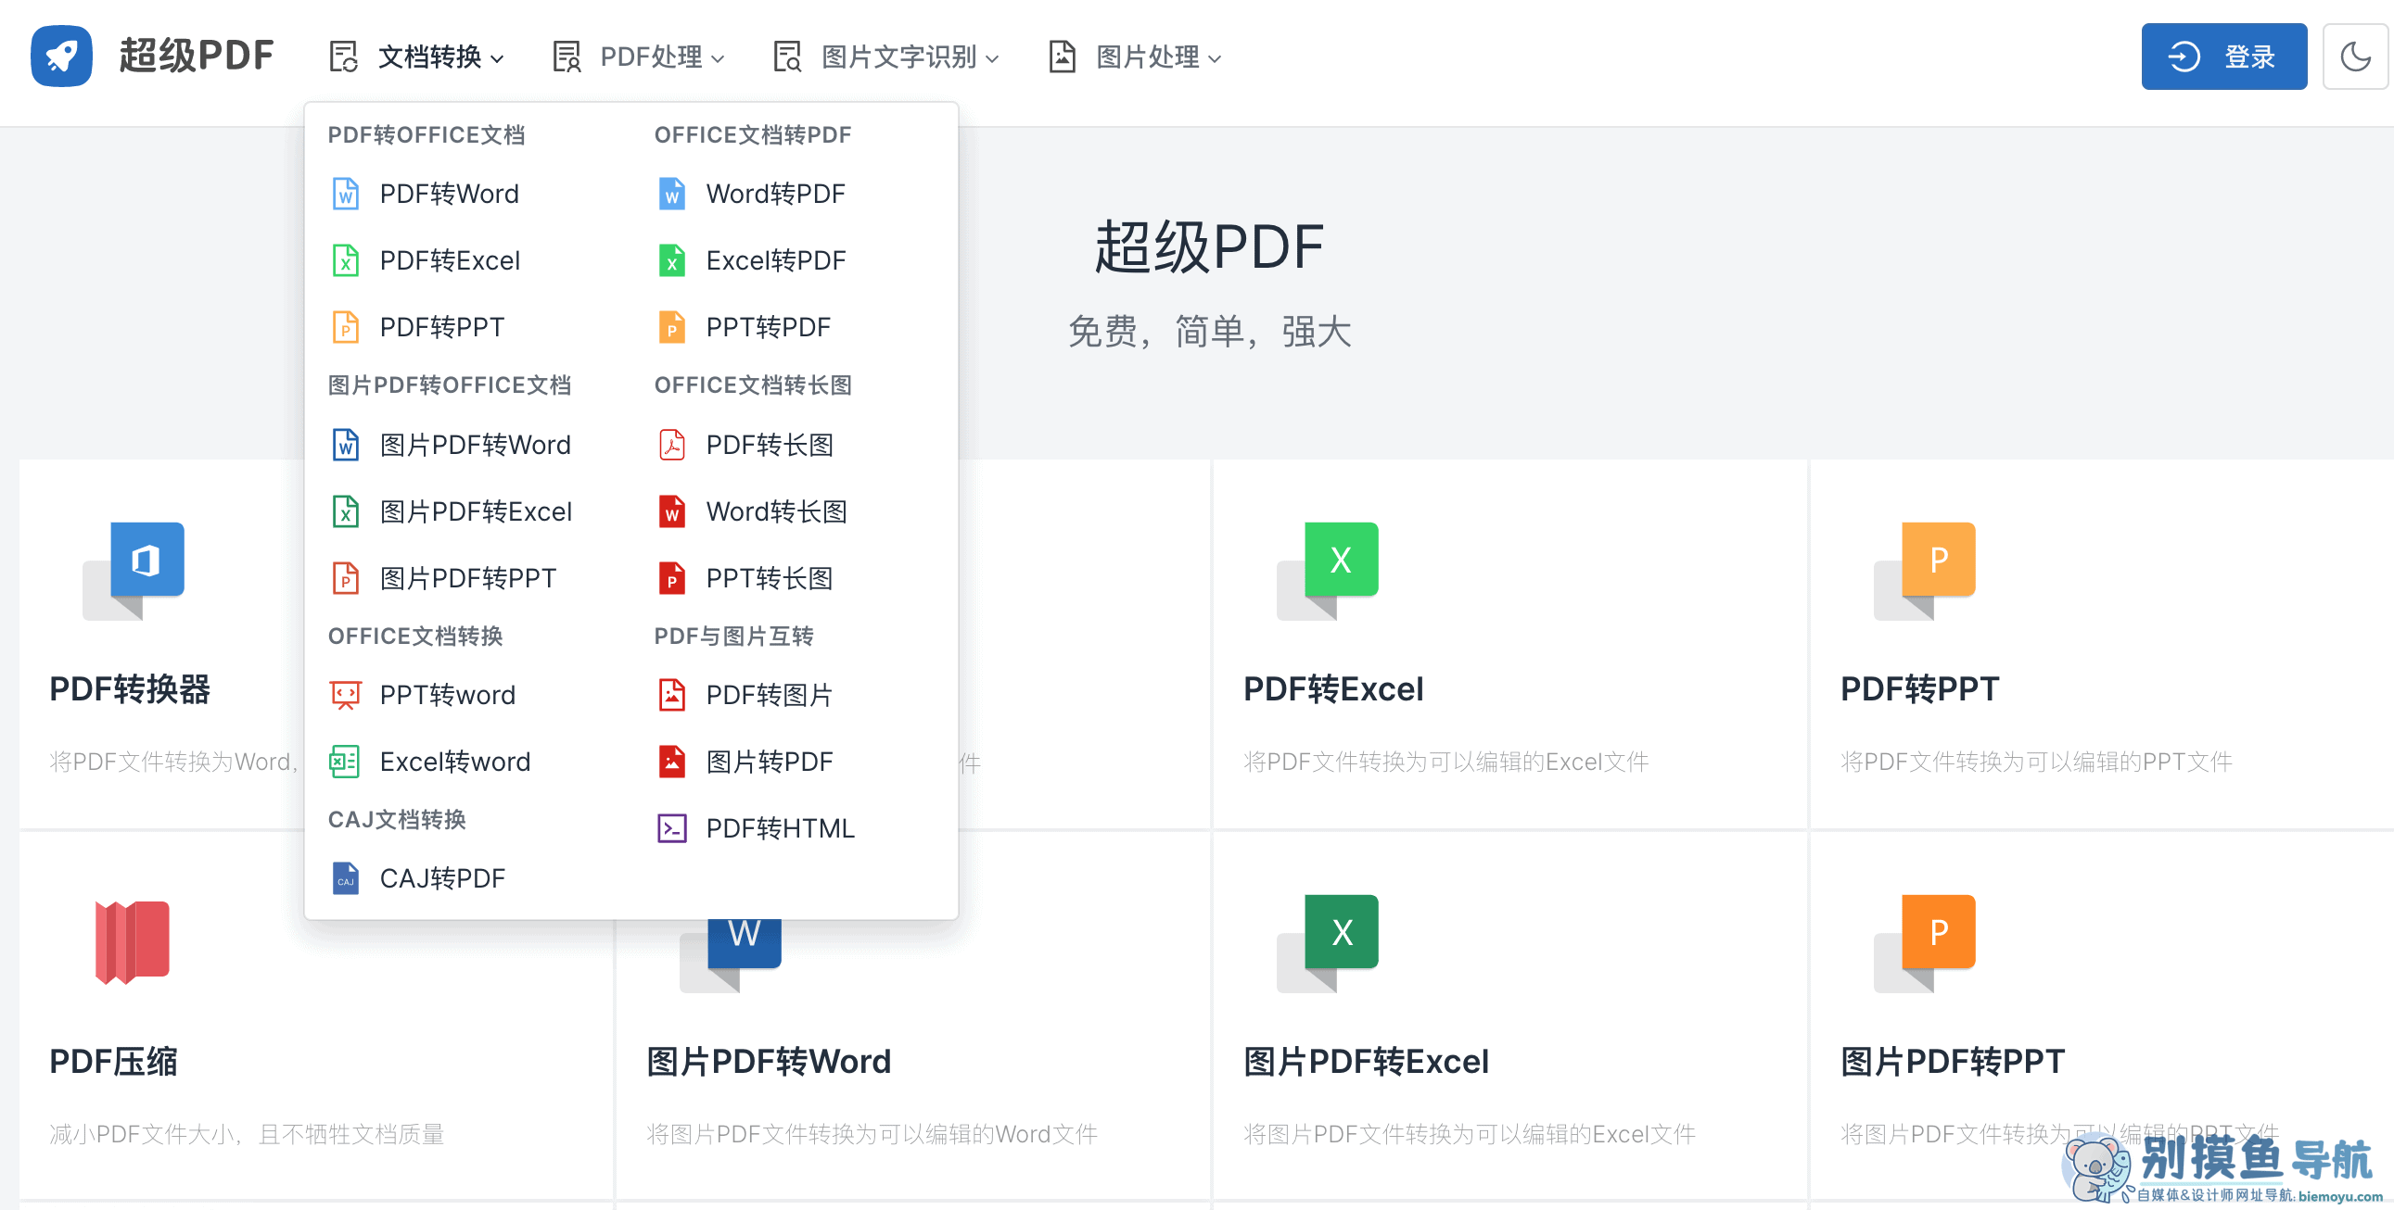Open the PDF压缩 card title
2394x1210 pixels.
tap(113, 1062)
